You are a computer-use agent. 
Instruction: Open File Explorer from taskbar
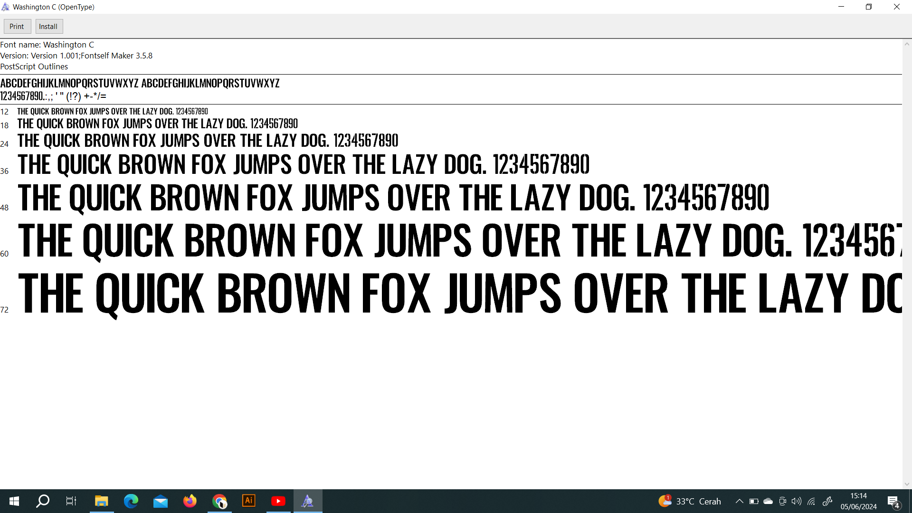click(101, 501)
